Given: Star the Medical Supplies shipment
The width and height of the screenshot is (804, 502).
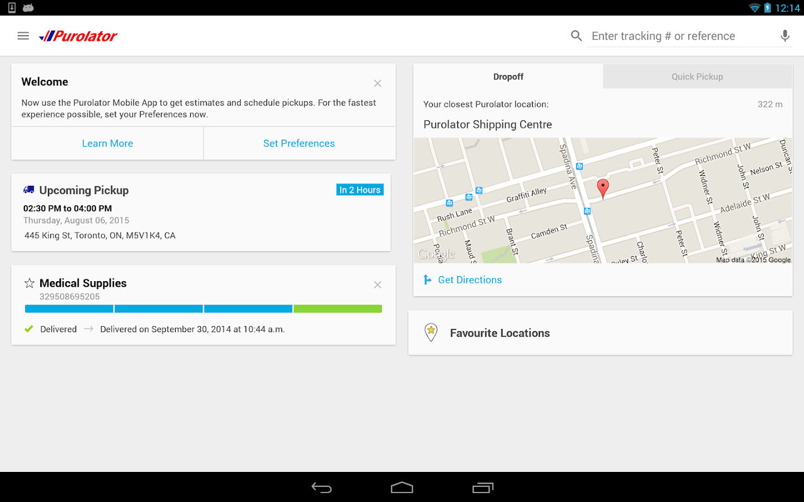Looking at the screenshot, I should pyautogui.click(x=30, y=283).
